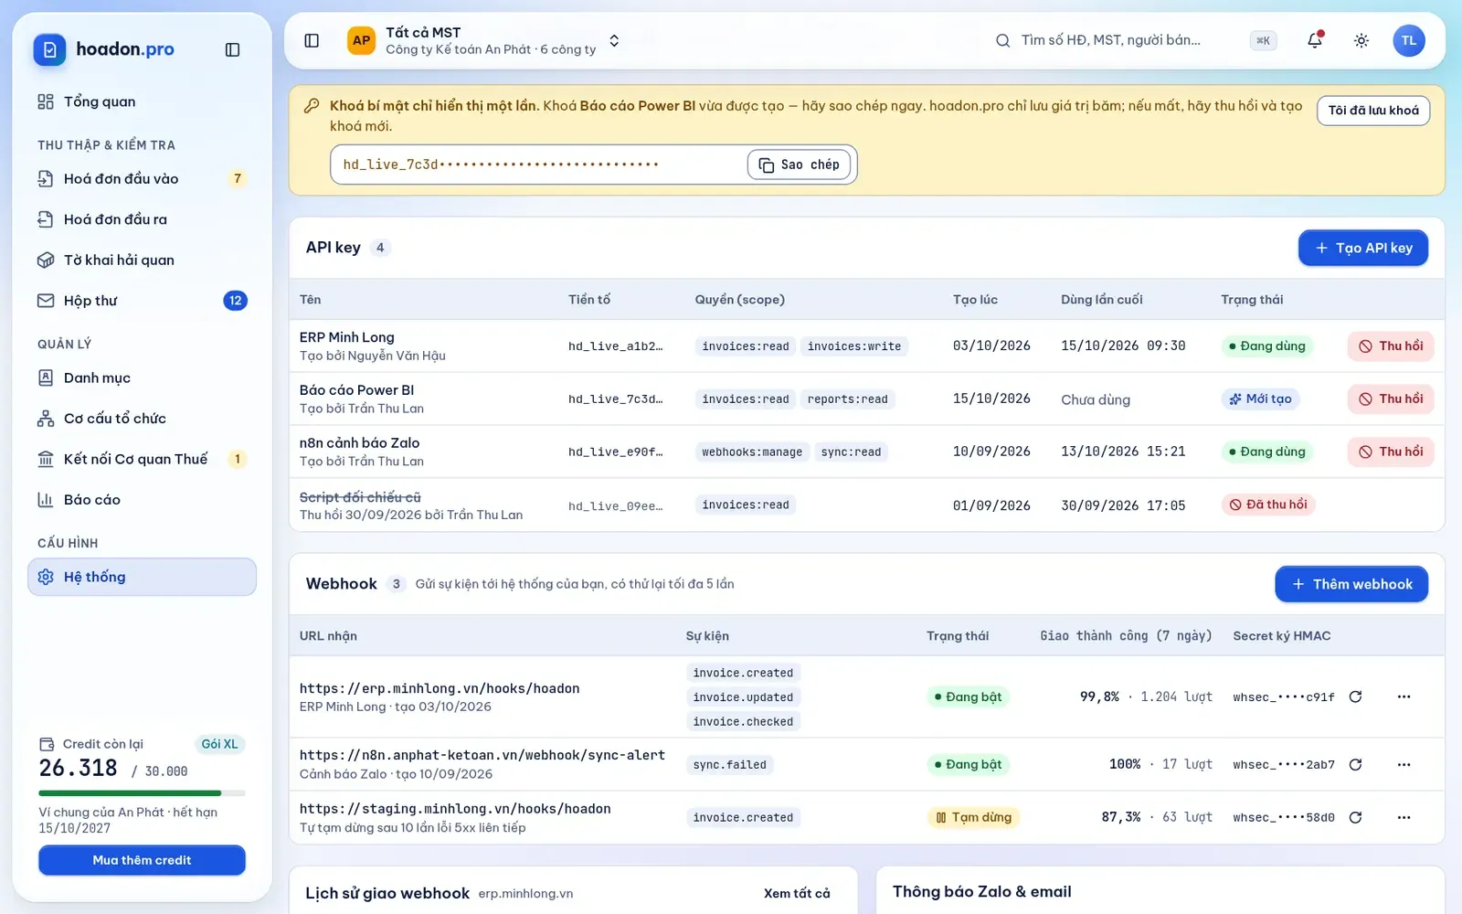
Task: Open Hộp thư inbox
Action: pyautogui.click(x=142, y=301)
